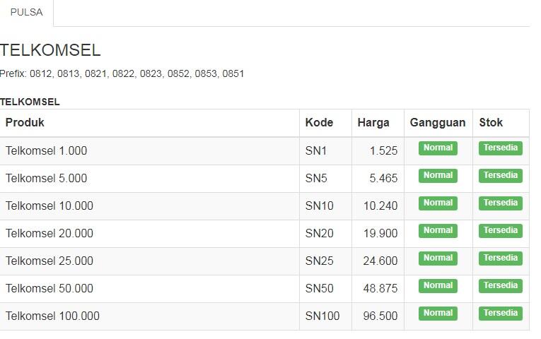Image resolution: width=541 pixels, height=339 pixels.
Task: Click the SN25 code cell
Action: click(x=326, y=261)
